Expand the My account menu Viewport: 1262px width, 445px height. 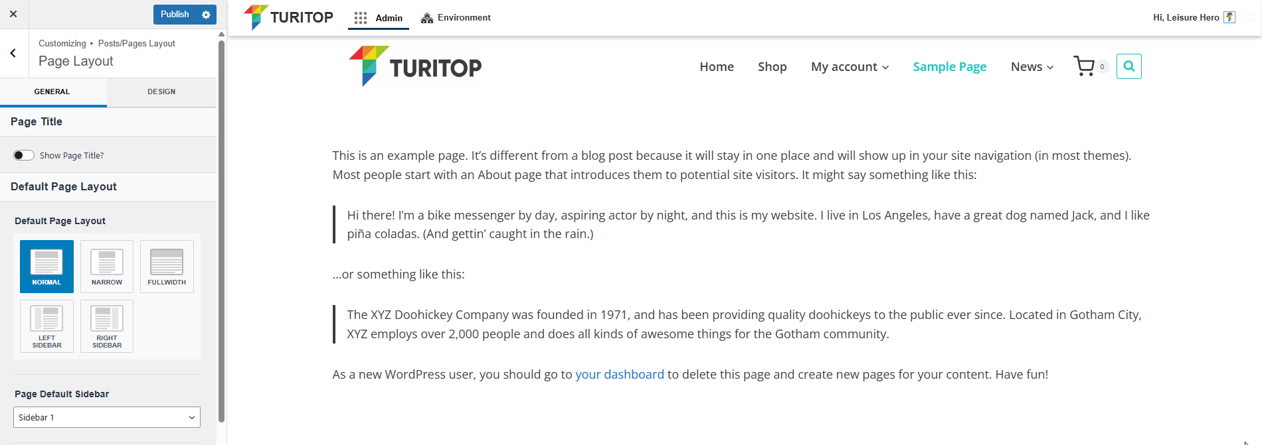click(850, 67)
